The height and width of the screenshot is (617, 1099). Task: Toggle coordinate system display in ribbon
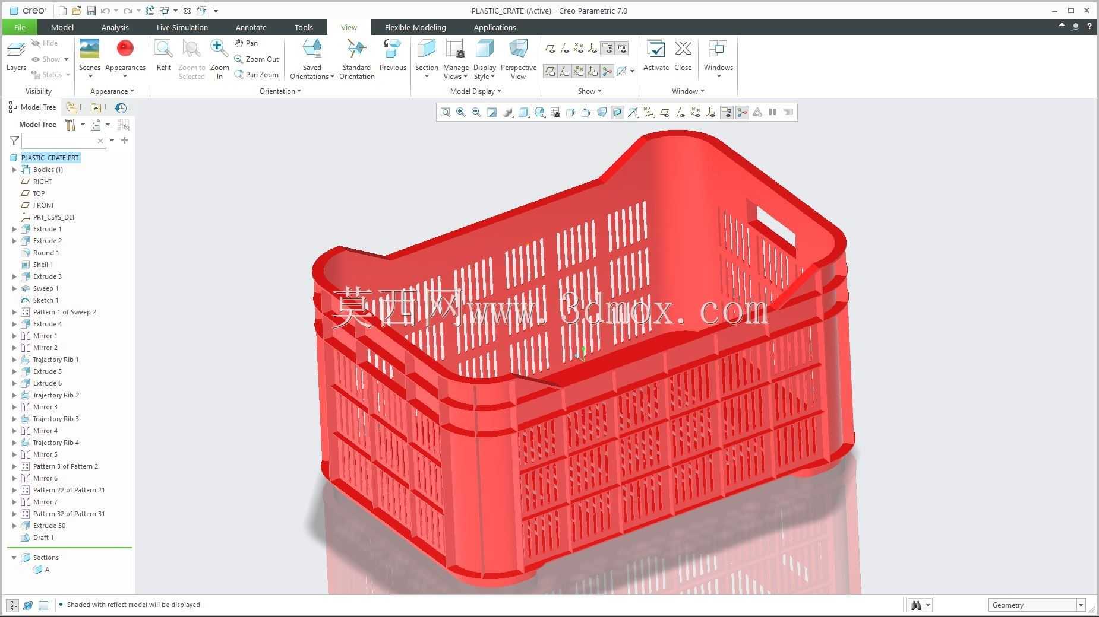593,49
